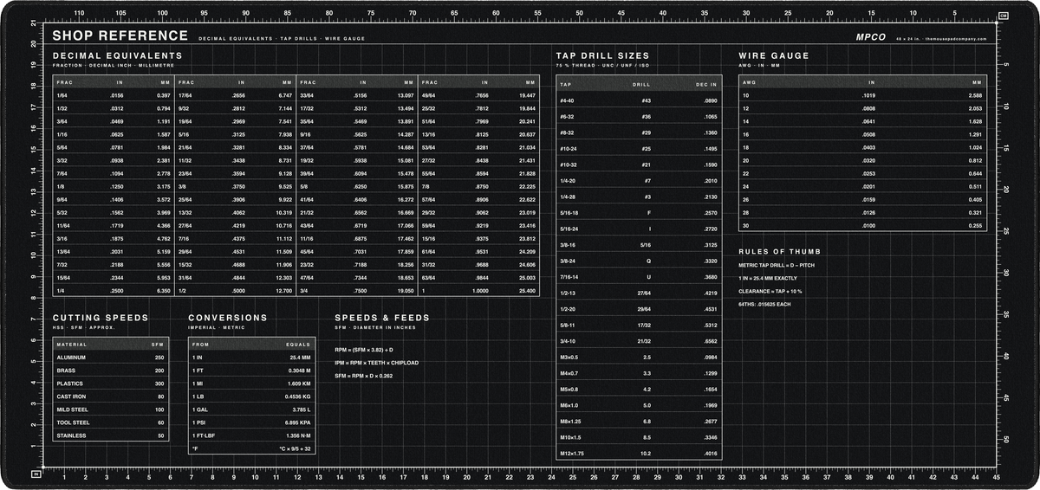Click the 12.700 millimetre value

283,291
